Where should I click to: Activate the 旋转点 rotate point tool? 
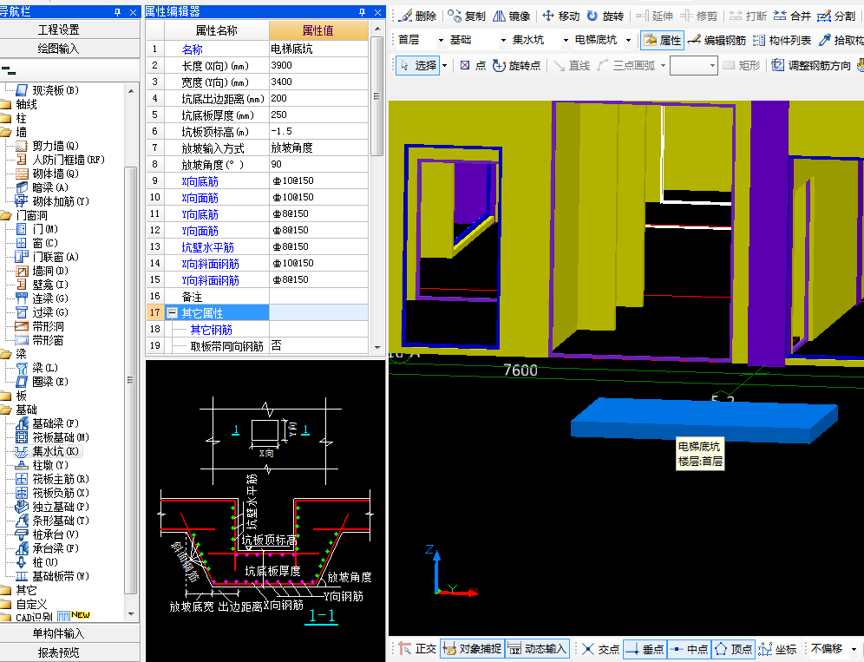tap(516, 66)
